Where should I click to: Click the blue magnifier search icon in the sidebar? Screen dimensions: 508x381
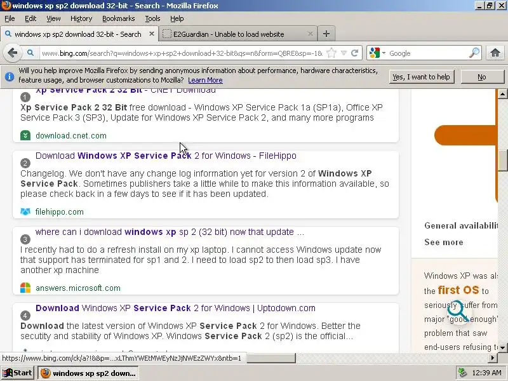click(457, 311)
